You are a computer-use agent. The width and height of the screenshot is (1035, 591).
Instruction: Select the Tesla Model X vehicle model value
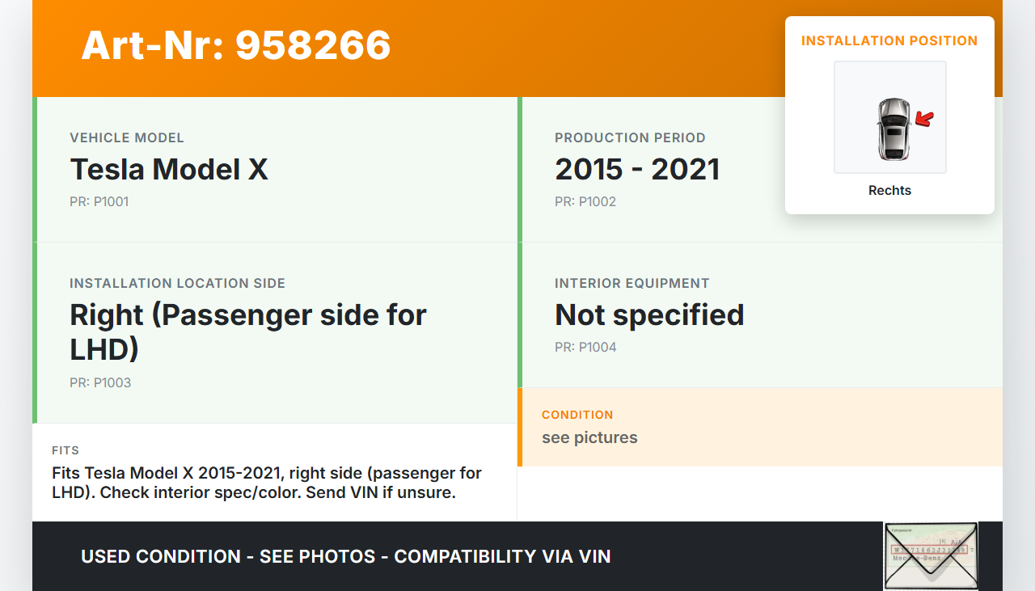(169, 169)
